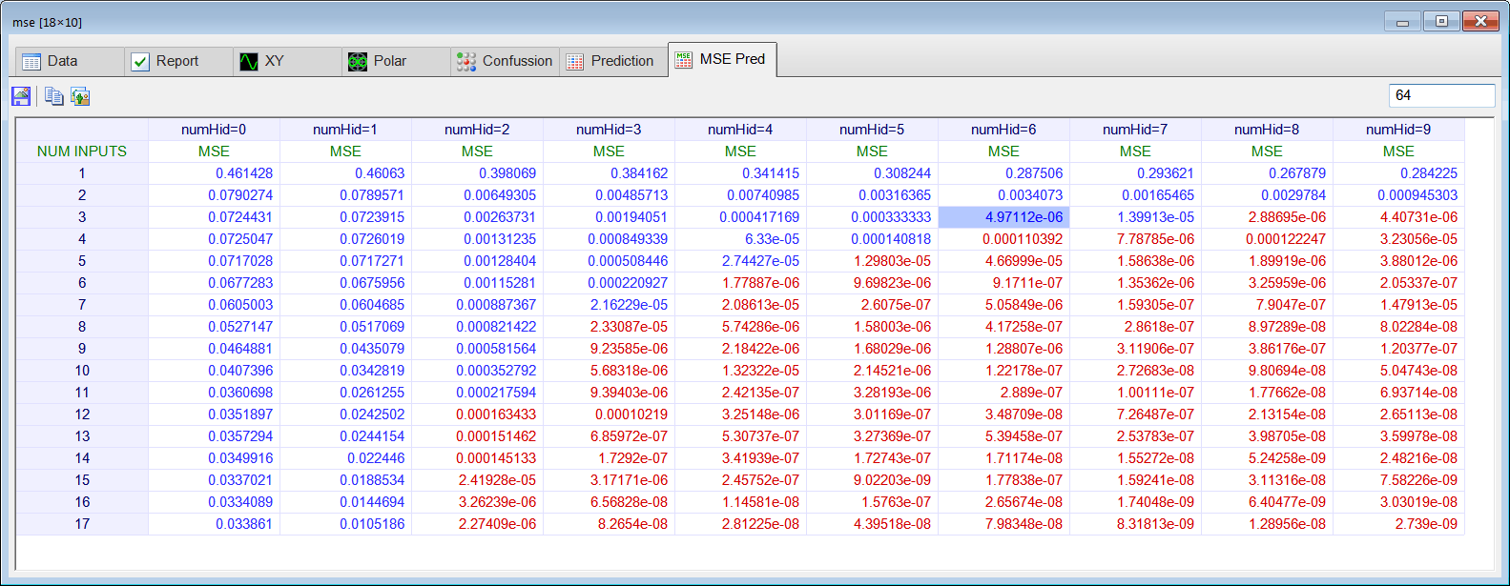Image resolution: width=1510 pixels, height=586 pixels.
Task: Click the save image toolbar icon
Action: [21, 95]
